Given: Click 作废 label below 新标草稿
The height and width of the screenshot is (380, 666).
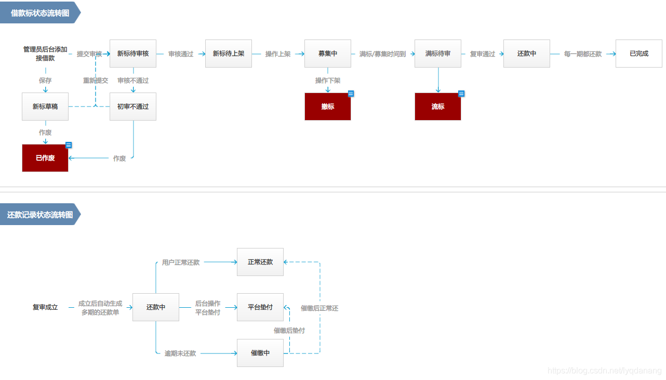Looking at the screenshot, I should tap(45, 133).
